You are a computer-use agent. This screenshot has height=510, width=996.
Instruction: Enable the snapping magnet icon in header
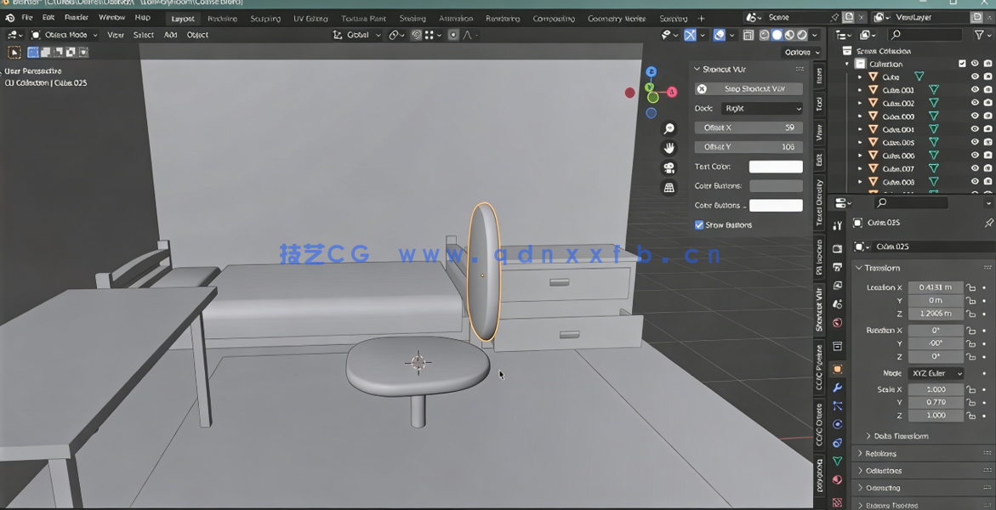pos(417,35)
